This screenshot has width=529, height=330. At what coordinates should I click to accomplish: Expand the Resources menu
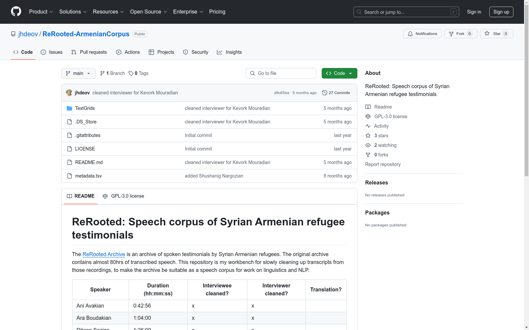(x=108, y=12)
